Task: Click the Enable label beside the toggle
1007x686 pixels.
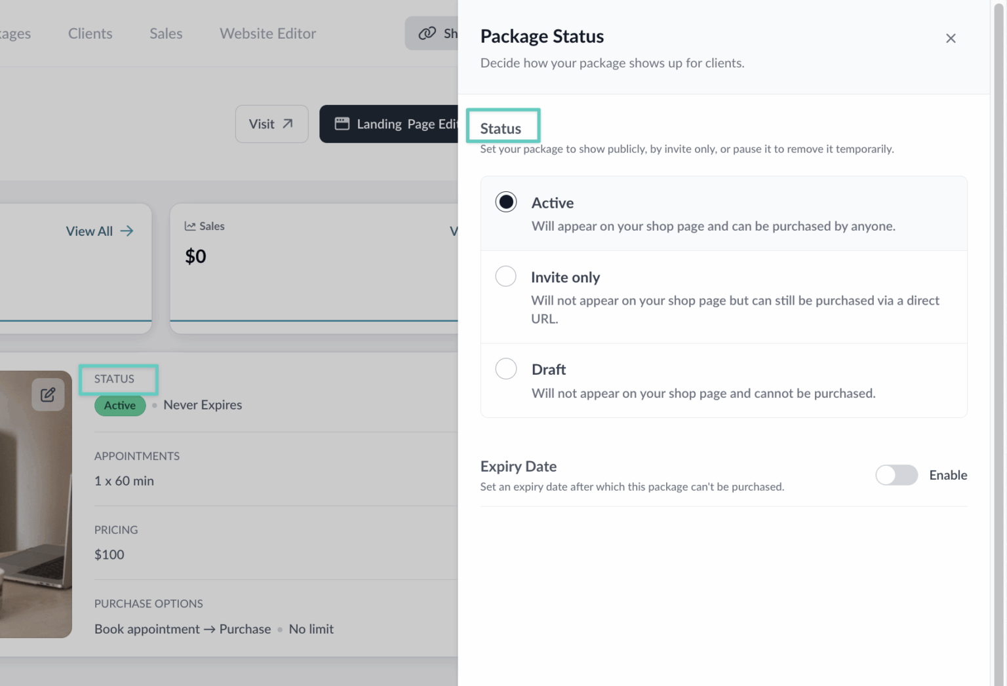Action: coord(948,475)
